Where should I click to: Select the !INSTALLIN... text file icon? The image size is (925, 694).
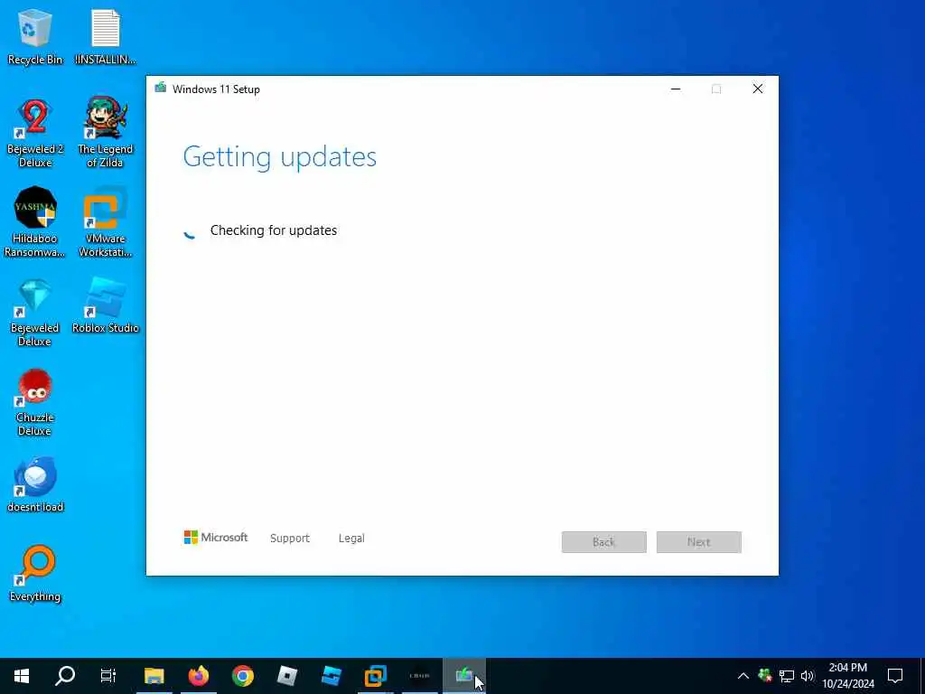tap(106, 36)
